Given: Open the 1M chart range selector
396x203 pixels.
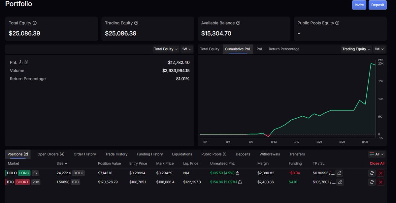Looking at the screenshot, I should point(379,49).
